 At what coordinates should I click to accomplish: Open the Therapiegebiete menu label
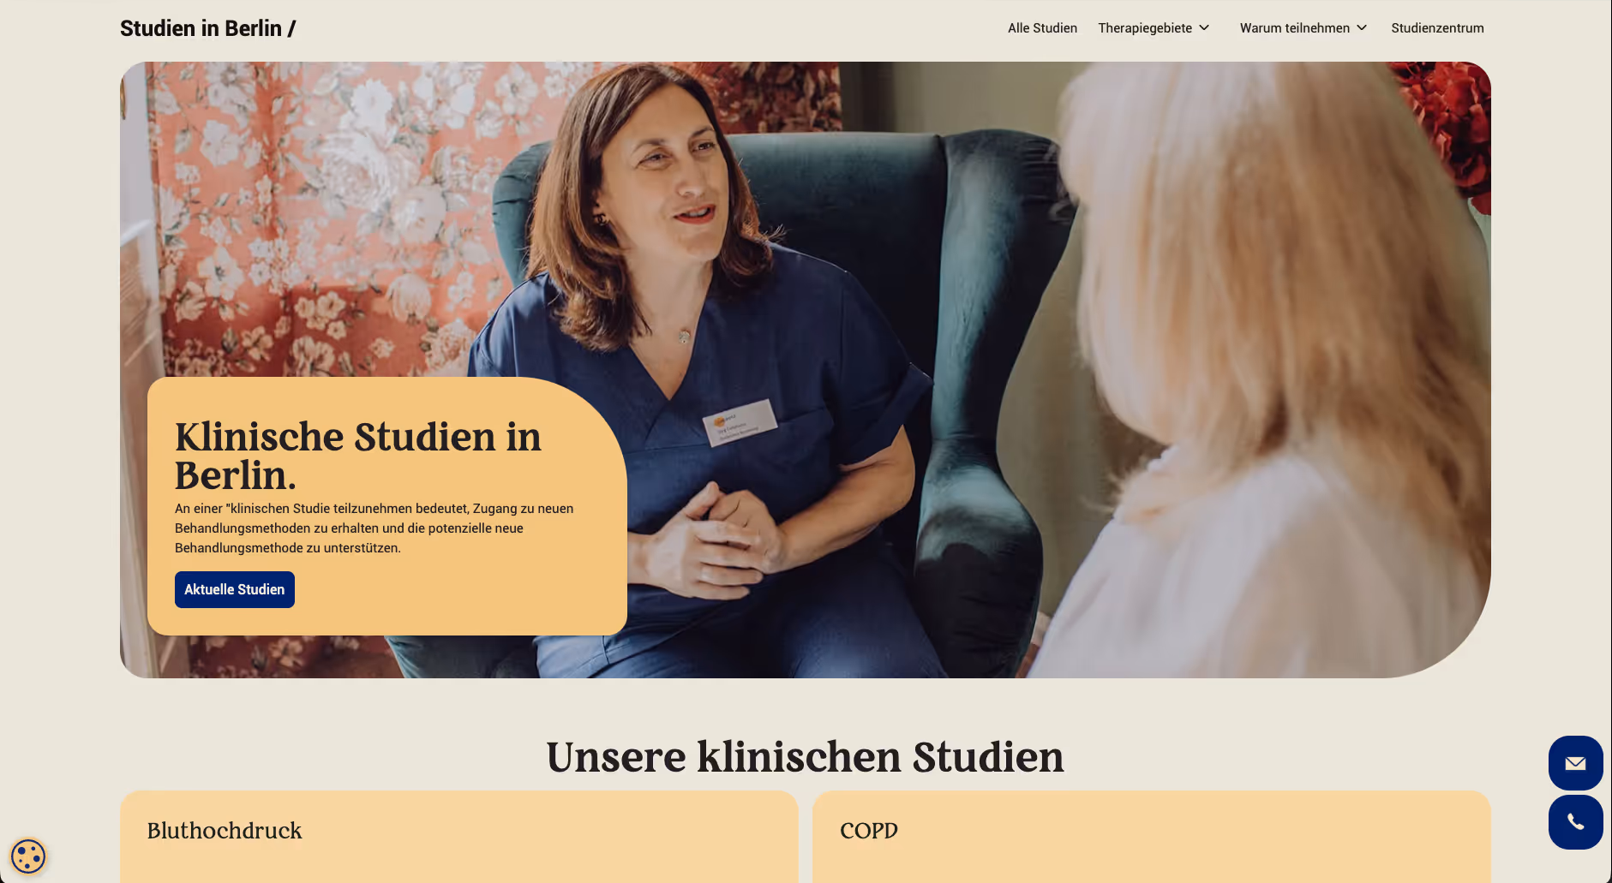coord(1145,28)
